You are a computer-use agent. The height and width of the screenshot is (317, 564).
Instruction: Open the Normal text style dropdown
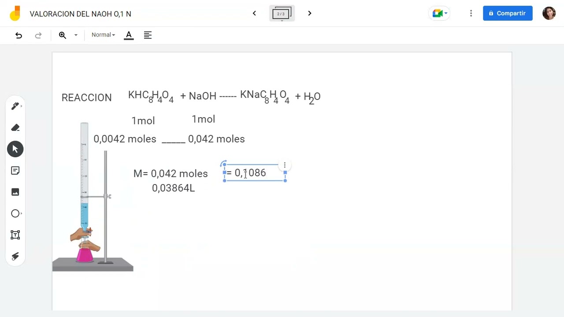tap(103, 35)
